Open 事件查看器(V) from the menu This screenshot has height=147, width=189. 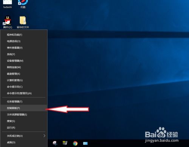tap(24, 48)
